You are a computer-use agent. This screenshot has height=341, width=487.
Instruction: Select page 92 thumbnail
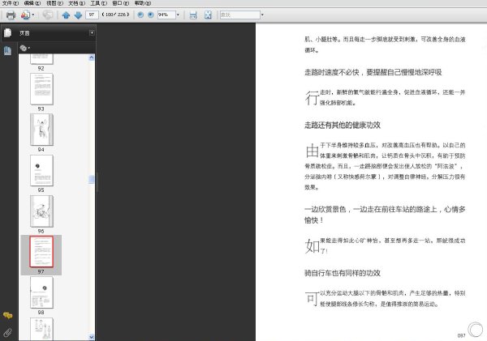pos(41,59)
